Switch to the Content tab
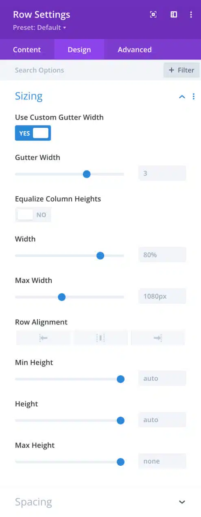This screenshot has width=201, height=517. pos(27,50)
